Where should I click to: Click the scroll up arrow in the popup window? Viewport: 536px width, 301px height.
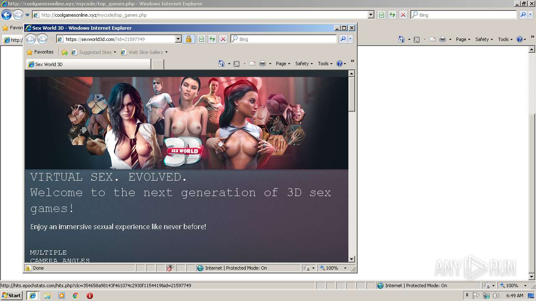[352, 74]
